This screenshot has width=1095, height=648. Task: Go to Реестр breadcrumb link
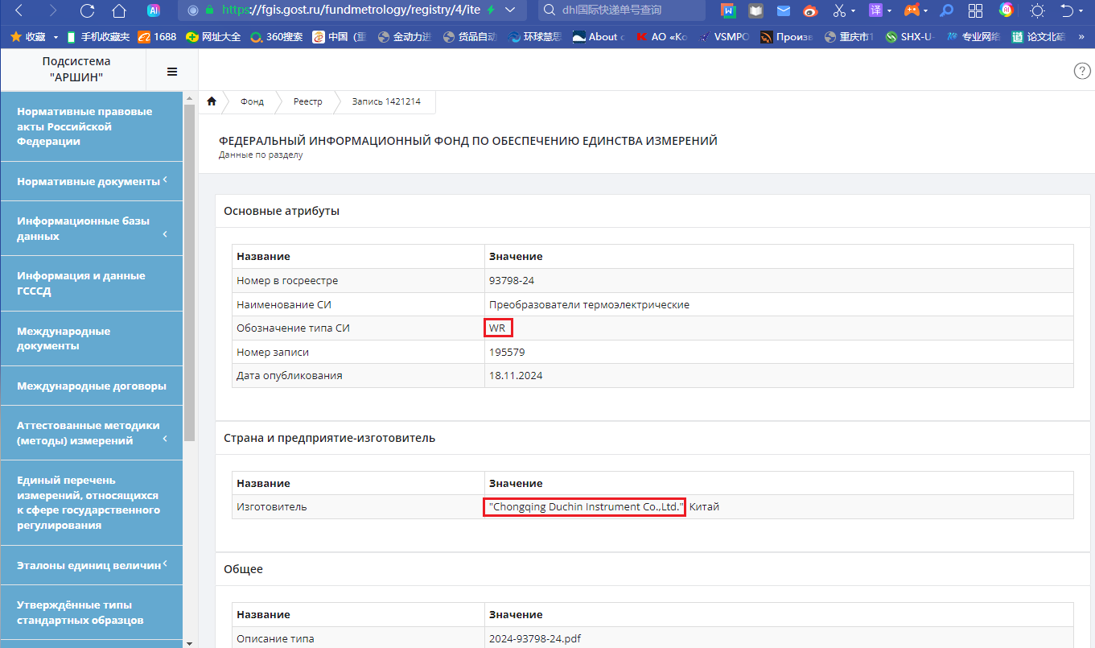307,101
